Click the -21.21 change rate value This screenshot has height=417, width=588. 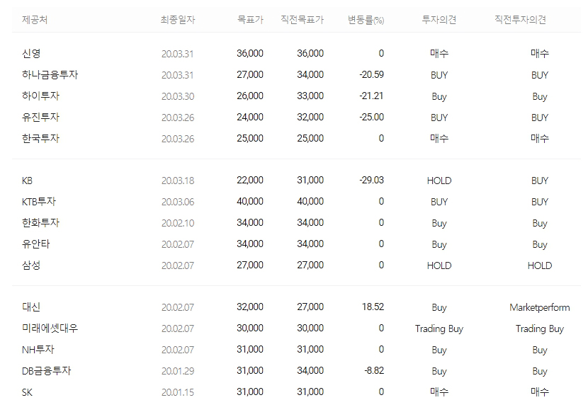click(371, 96)
